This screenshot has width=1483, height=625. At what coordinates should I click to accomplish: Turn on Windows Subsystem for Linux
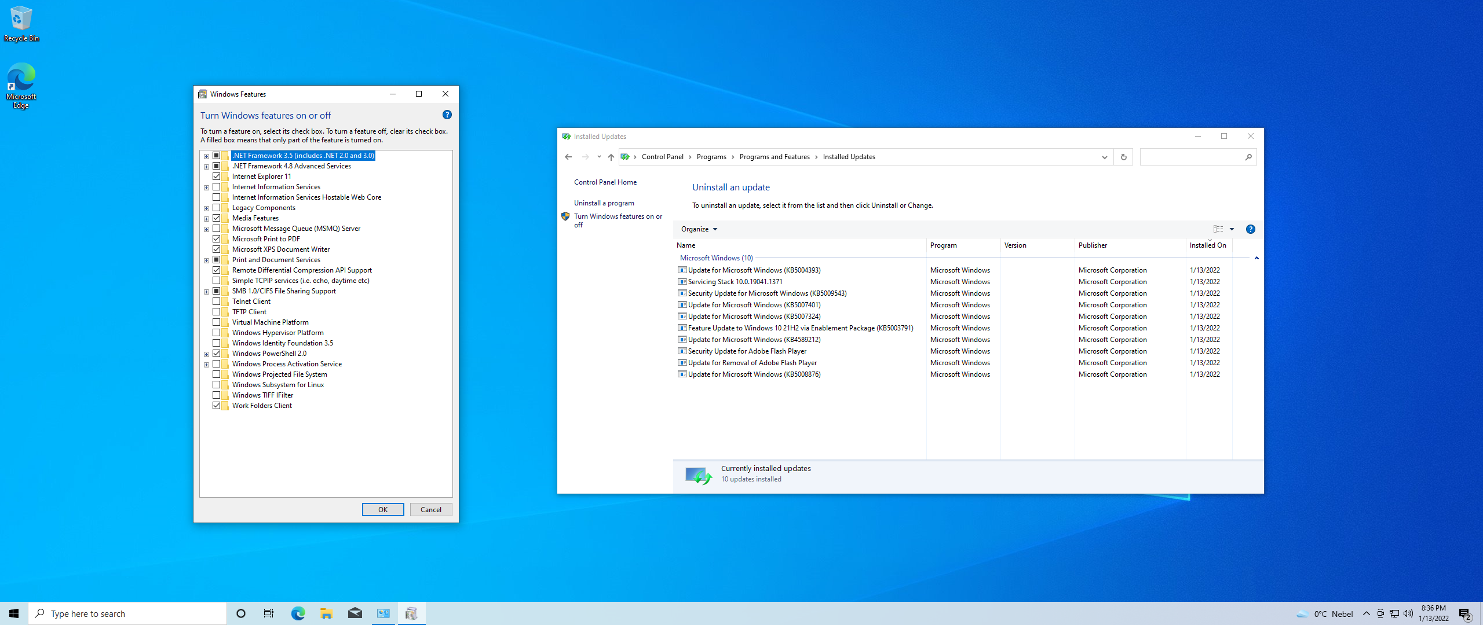tap(216, 385)
